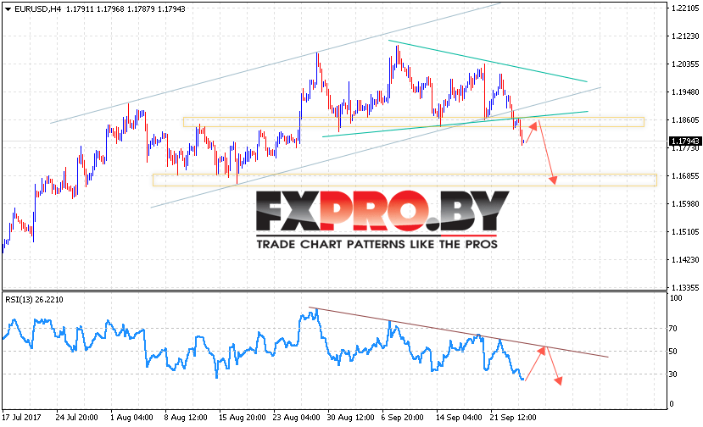Select the 1.15980 price scale value
Image resolution: width=703 pixels, height=427 pixels.
point(685,204)
